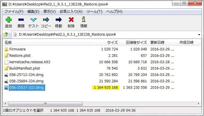This screenshot has height=116, width=204.
Task: Select the 058-25712-334.dmg file name
Action: (26, 75)
